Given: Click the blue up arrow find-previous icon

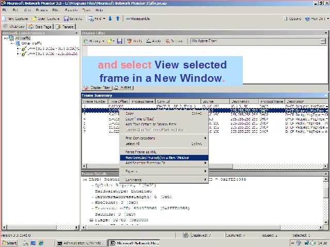Looking at the screenshot, I should click(x=118, y=19).
